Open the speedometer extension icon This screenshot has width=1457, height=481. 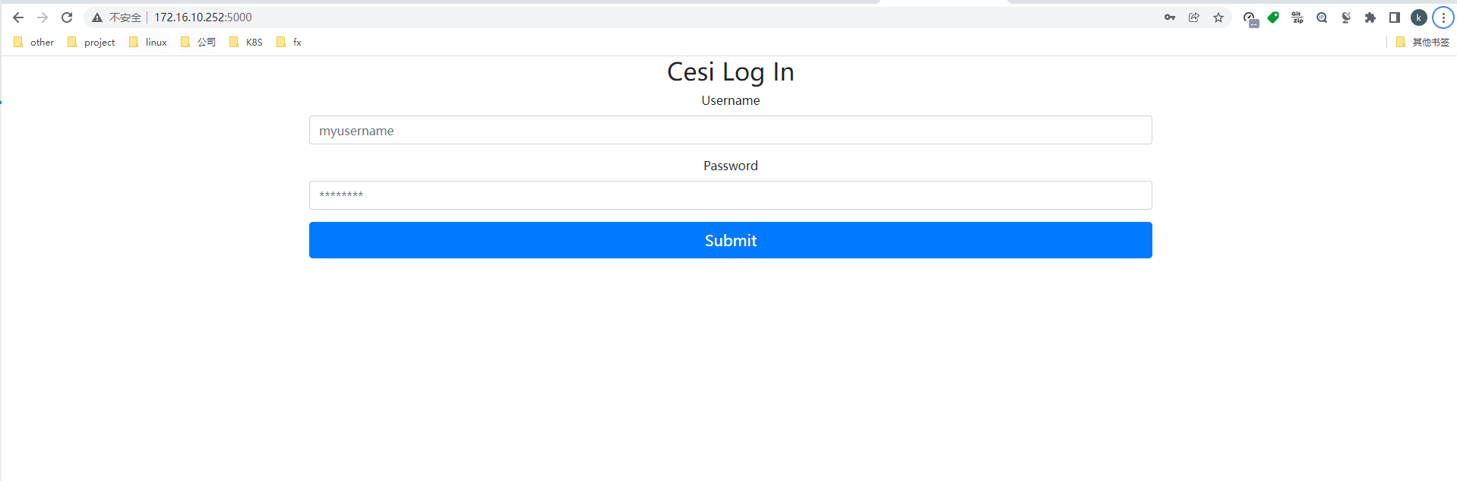pos(1250,18)
